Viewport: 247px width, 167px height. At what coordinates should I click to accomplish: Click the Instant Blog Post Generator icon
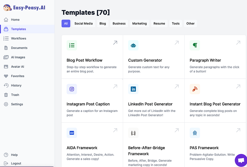(x=195, y=89)
